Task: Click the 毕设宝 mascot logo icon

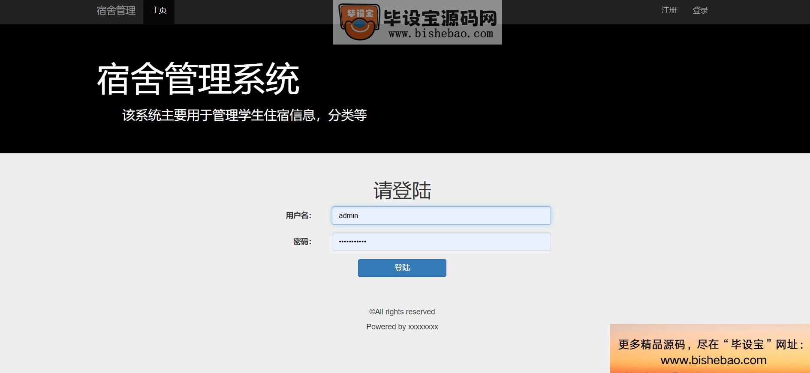Action: pos(359,22)
